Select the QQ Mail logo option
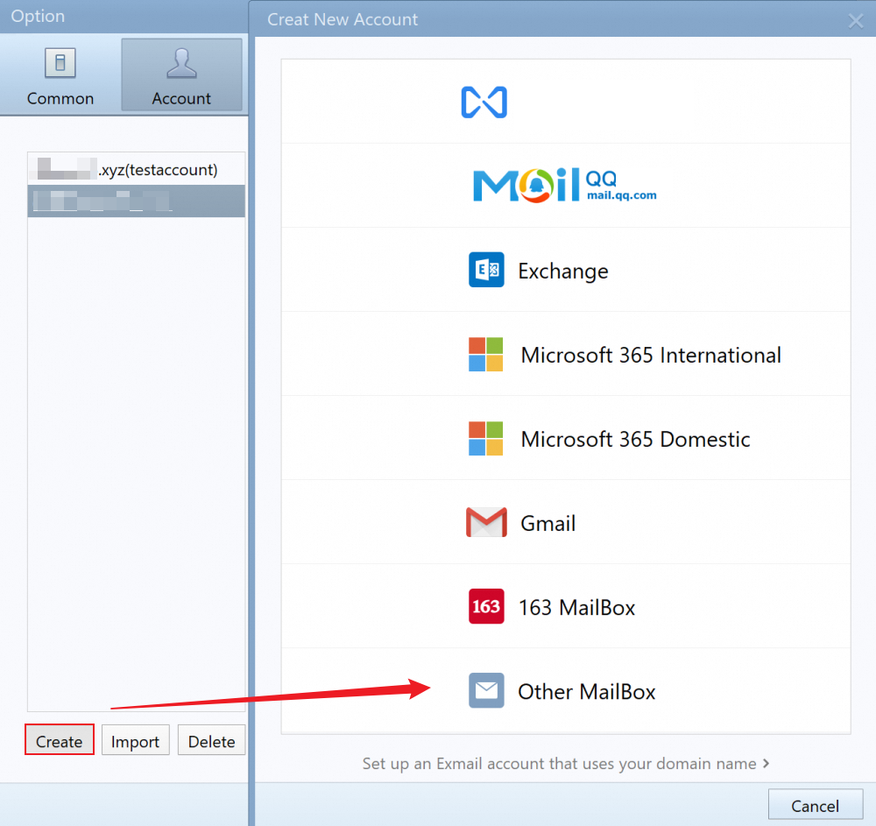This screenshot has width=876, height=826. (x=564, y=186)
